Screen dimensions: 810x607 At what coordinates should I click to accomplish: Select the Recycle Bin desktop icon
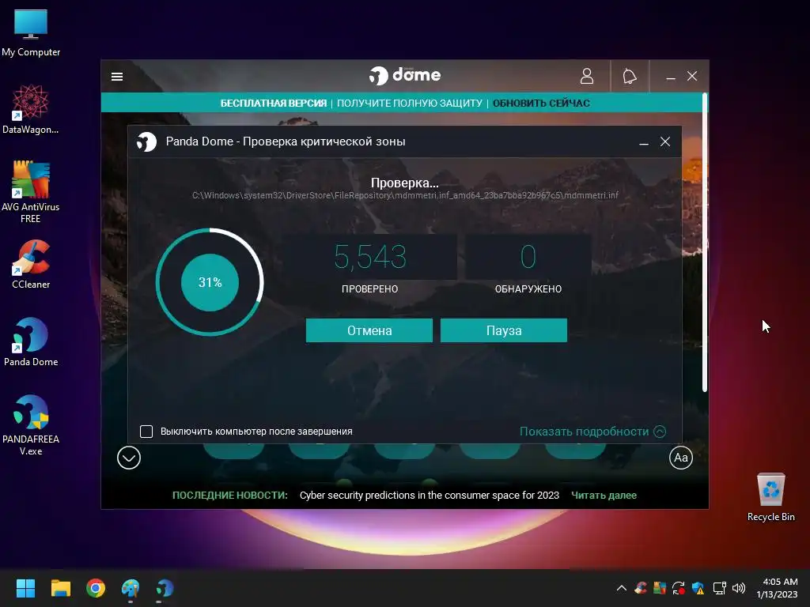tap(770, 497)
